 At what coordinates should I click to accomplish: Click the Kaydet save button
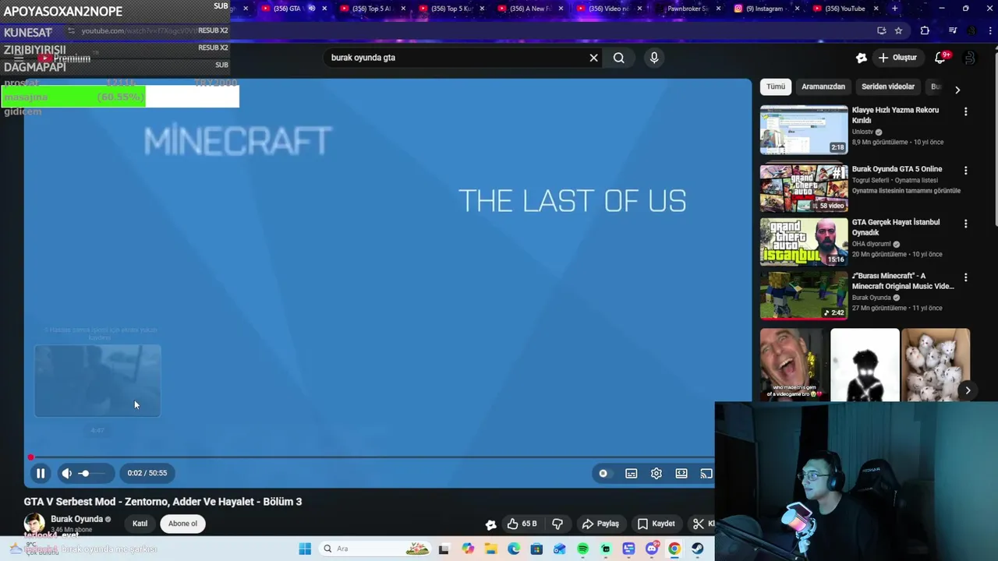coord(656,524)
